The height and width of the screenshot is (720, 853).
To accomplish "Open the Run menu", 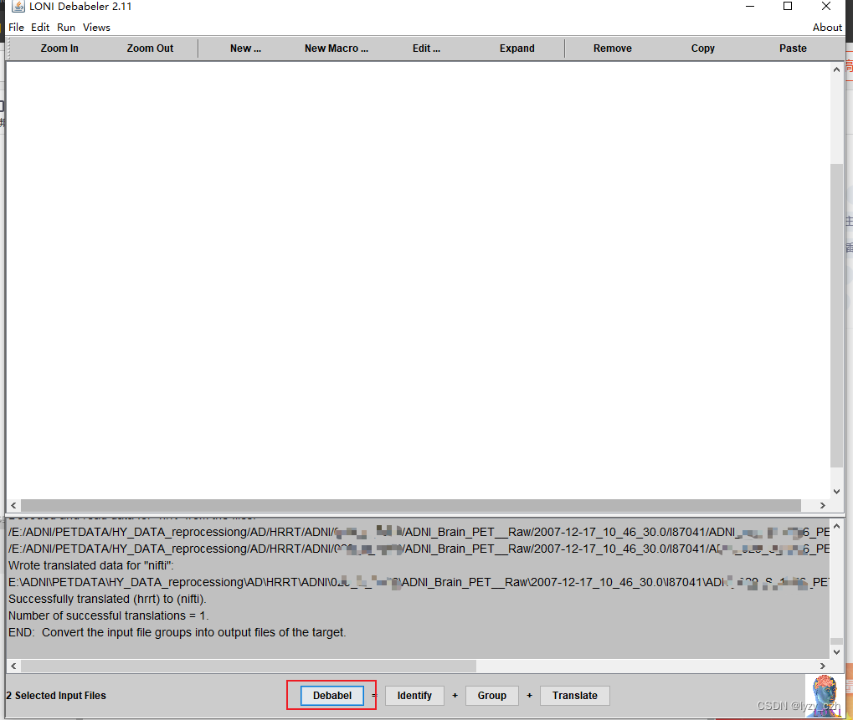I will click(66, 27).
